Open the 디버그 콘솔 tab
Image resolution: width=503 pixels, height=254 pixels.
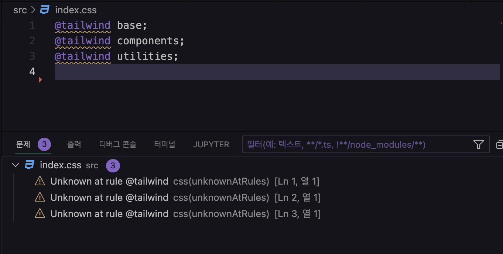tap(117, 144)
